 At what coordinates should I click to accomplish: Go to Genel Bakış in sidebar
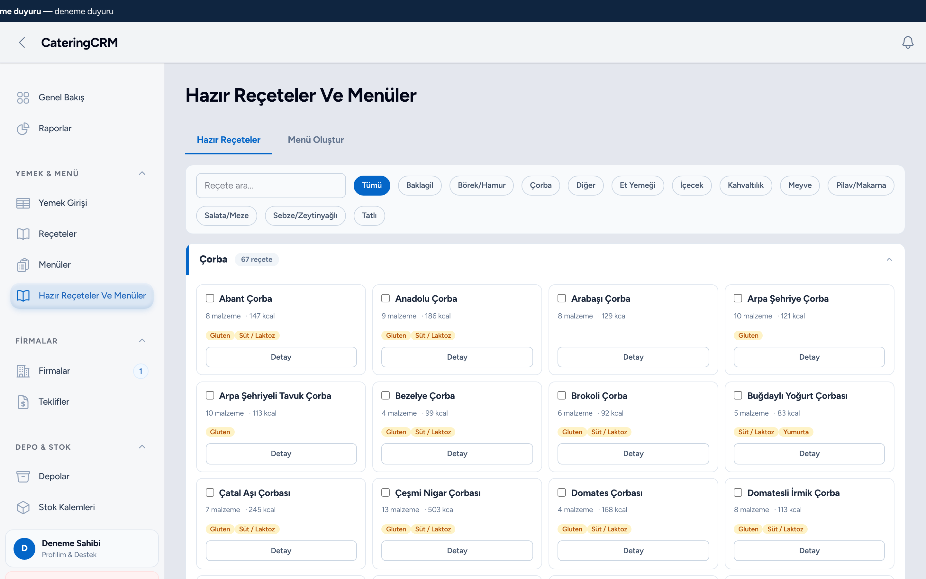82,98
